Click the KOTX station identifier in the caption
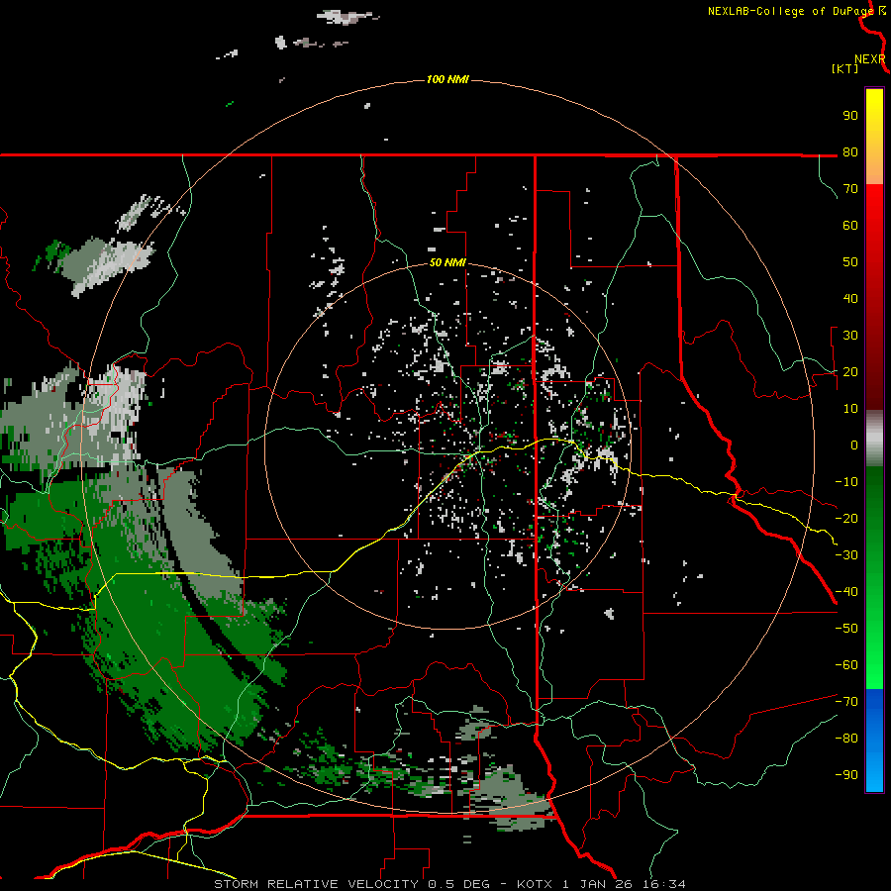891x891 pixels. (537, 884)
